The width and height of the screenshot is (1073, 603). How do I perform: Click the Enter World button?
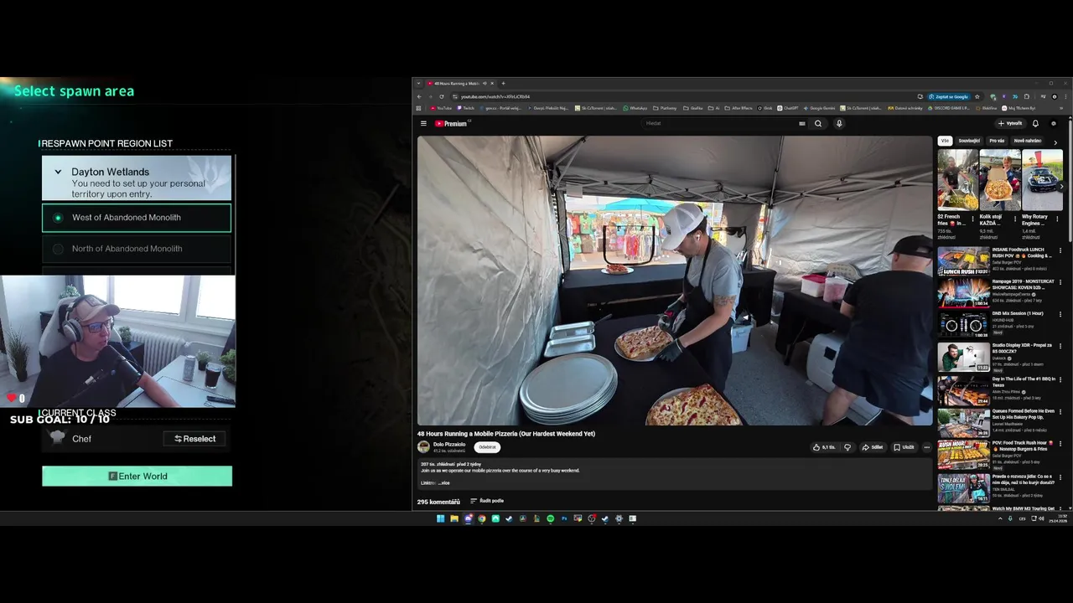(137, 477)
